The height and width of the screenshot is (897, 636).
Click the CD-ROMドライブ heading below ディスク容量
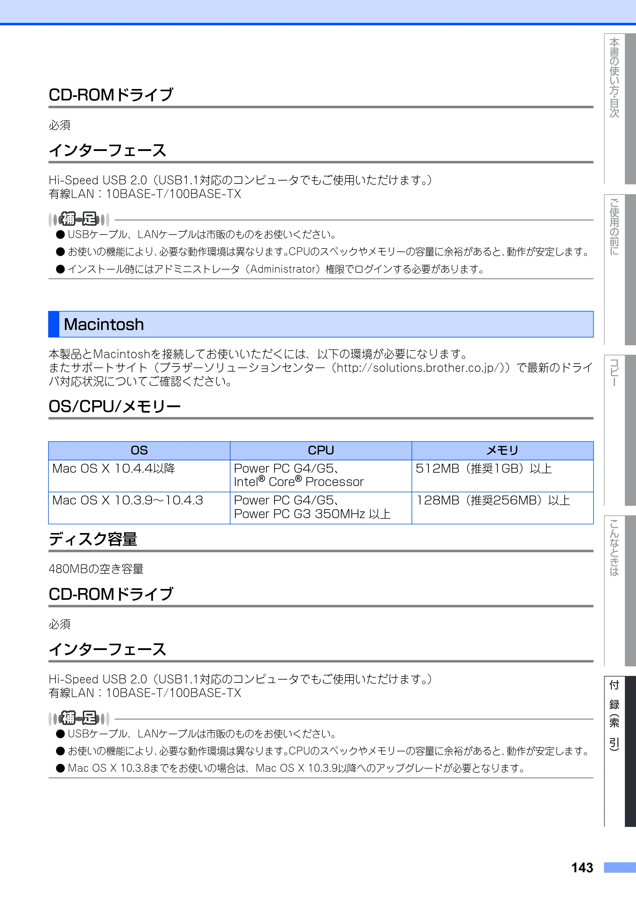click(111, 594)
